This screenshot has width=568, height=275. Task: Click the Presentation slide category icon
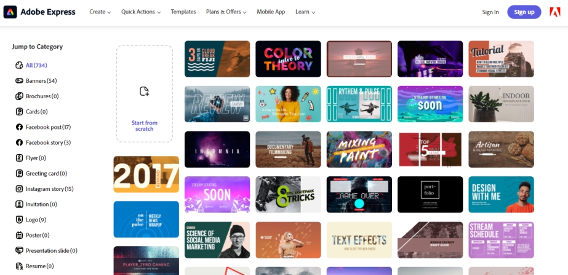(x=19, y=250)
